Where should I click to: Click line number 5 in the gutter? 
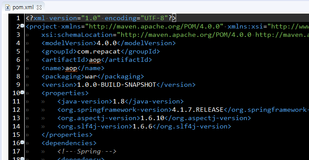coord(18,51)
